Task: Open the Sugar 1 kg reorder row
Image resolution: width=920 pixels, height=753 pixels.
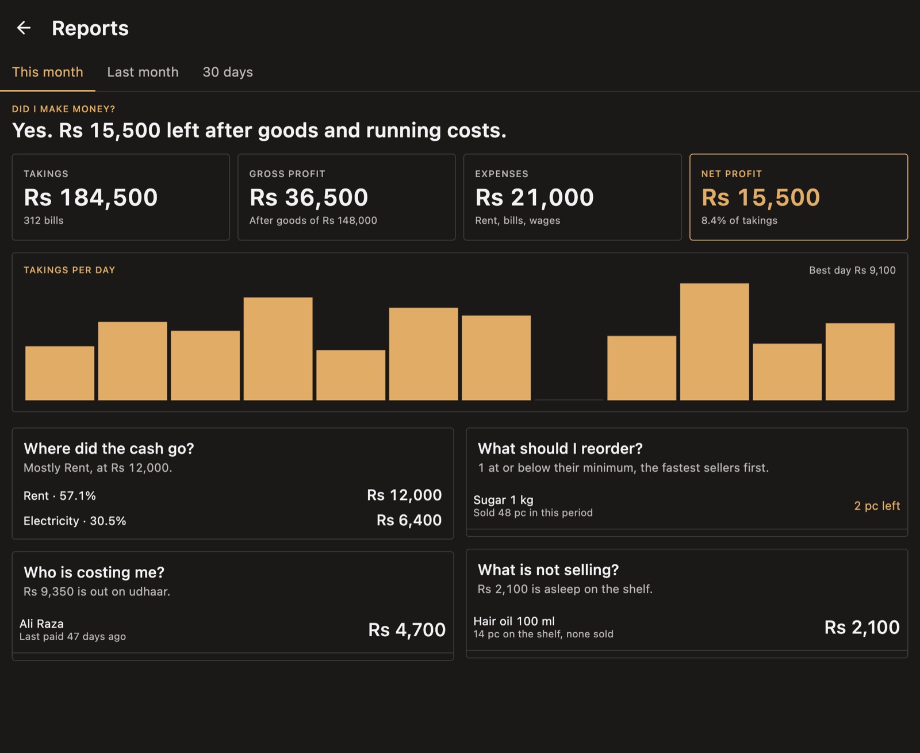Action: tap(687, 506)
